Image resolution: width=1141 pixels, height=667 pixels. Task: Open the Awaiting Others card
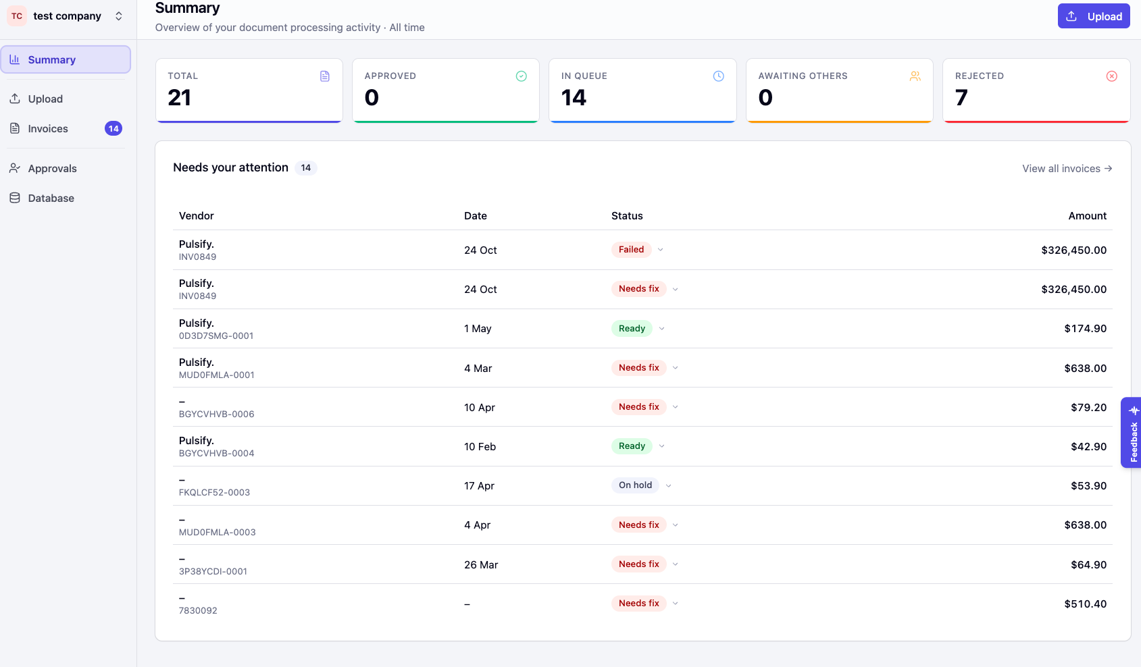[840, 90]
